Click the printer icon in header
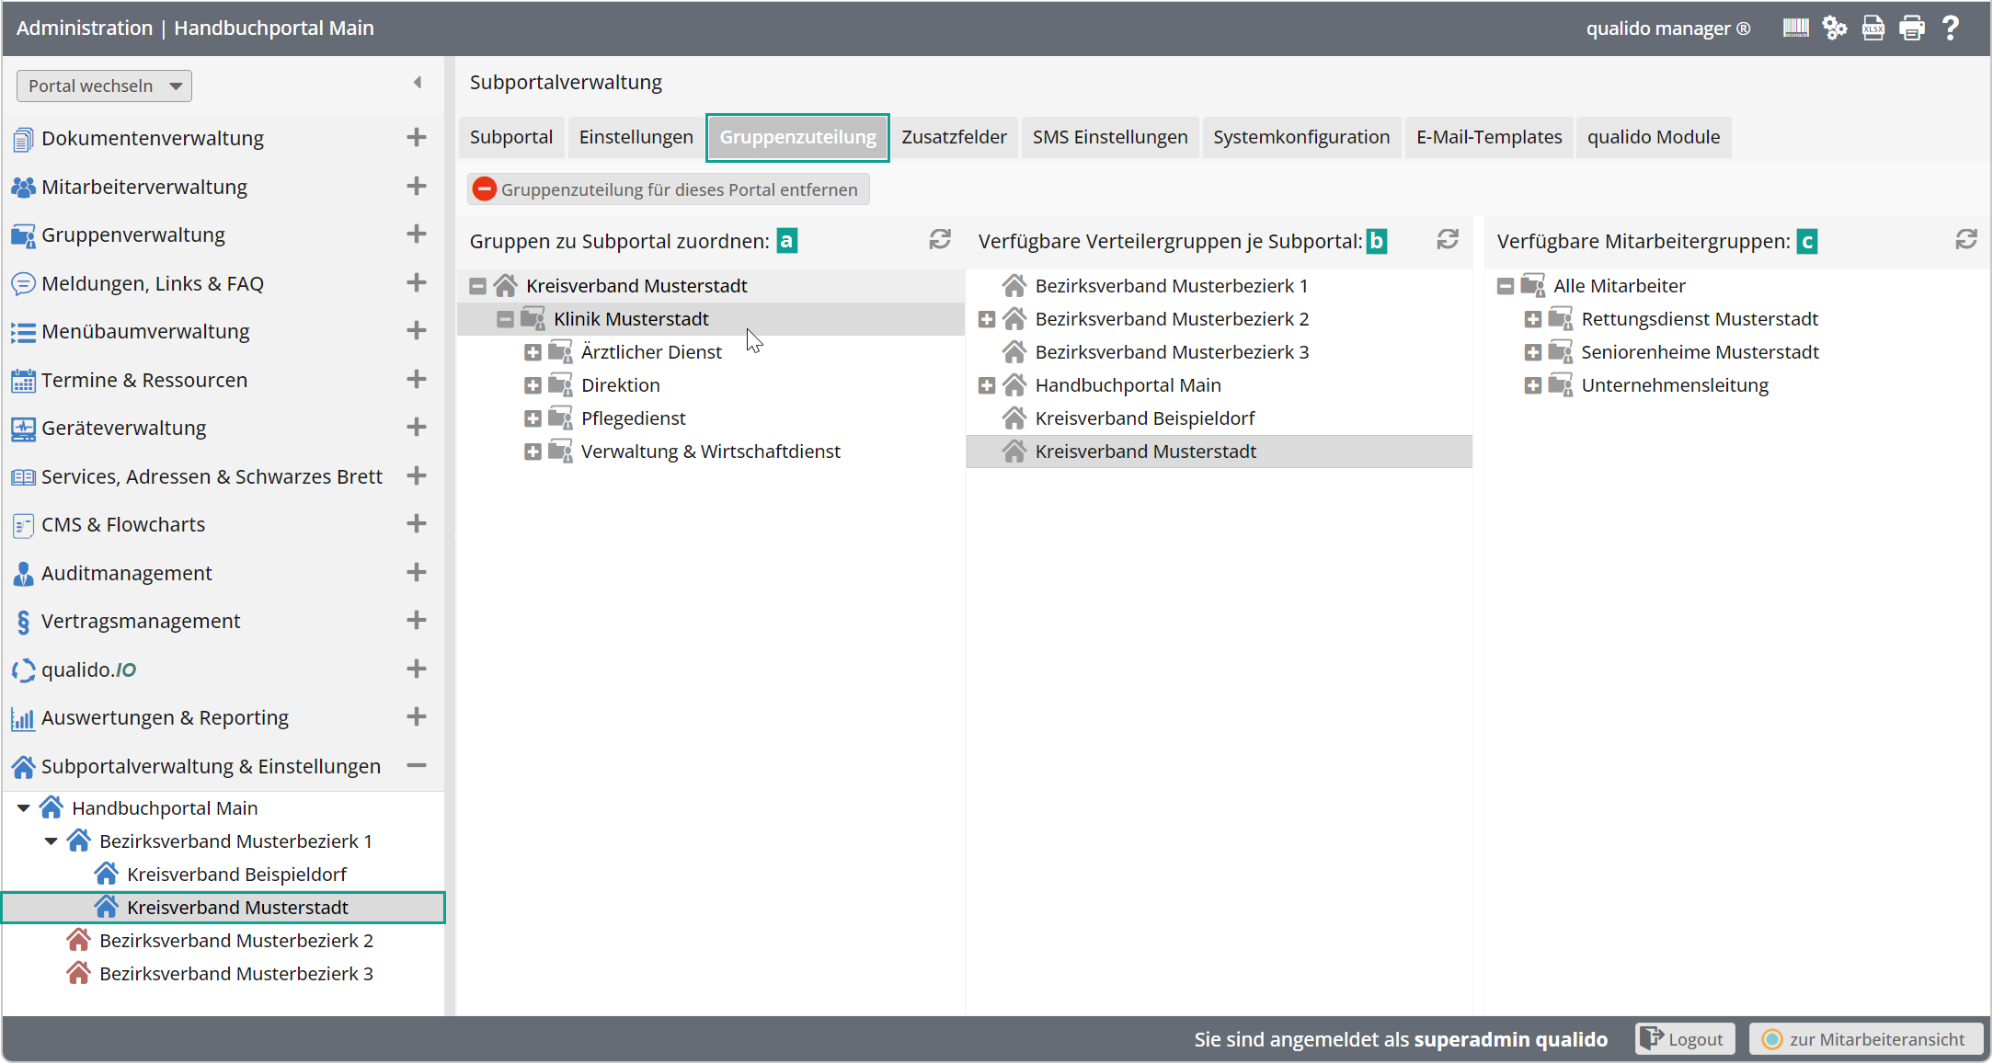1993x1064 pixels. point(1912,29)
